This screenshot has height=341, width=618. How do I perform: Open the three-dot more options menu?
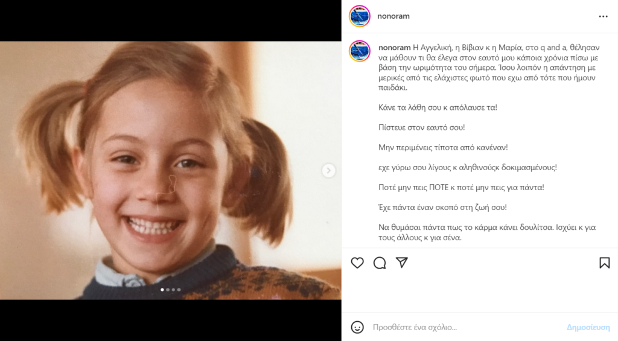click(603, 16)
